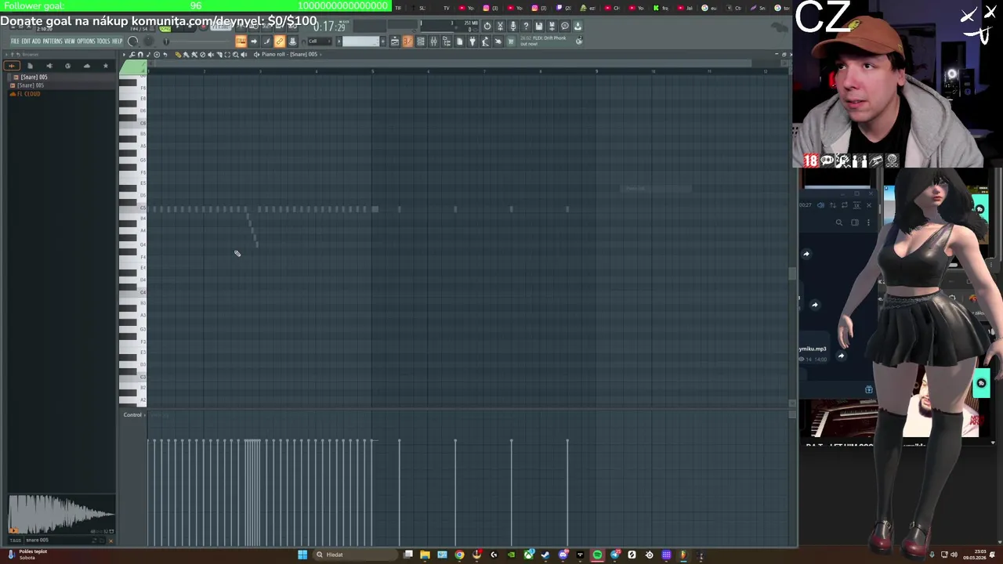1003x564 pixels.
Task: Open the EDIT menu
Action: click(26, 41)
